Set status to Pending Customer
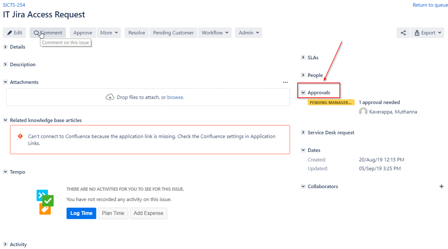448x249 pixels. point(173,33)
